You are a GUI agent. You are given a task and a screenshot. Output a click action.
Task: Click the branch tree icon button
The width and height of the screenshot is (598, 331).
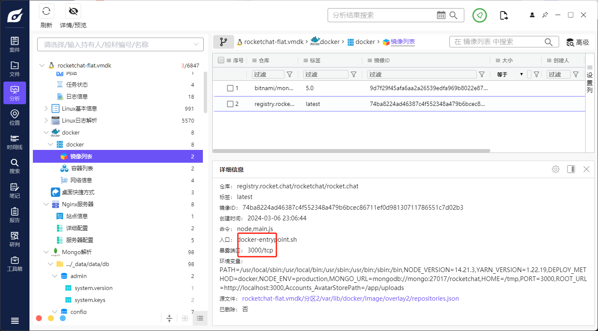click(223, 42)
